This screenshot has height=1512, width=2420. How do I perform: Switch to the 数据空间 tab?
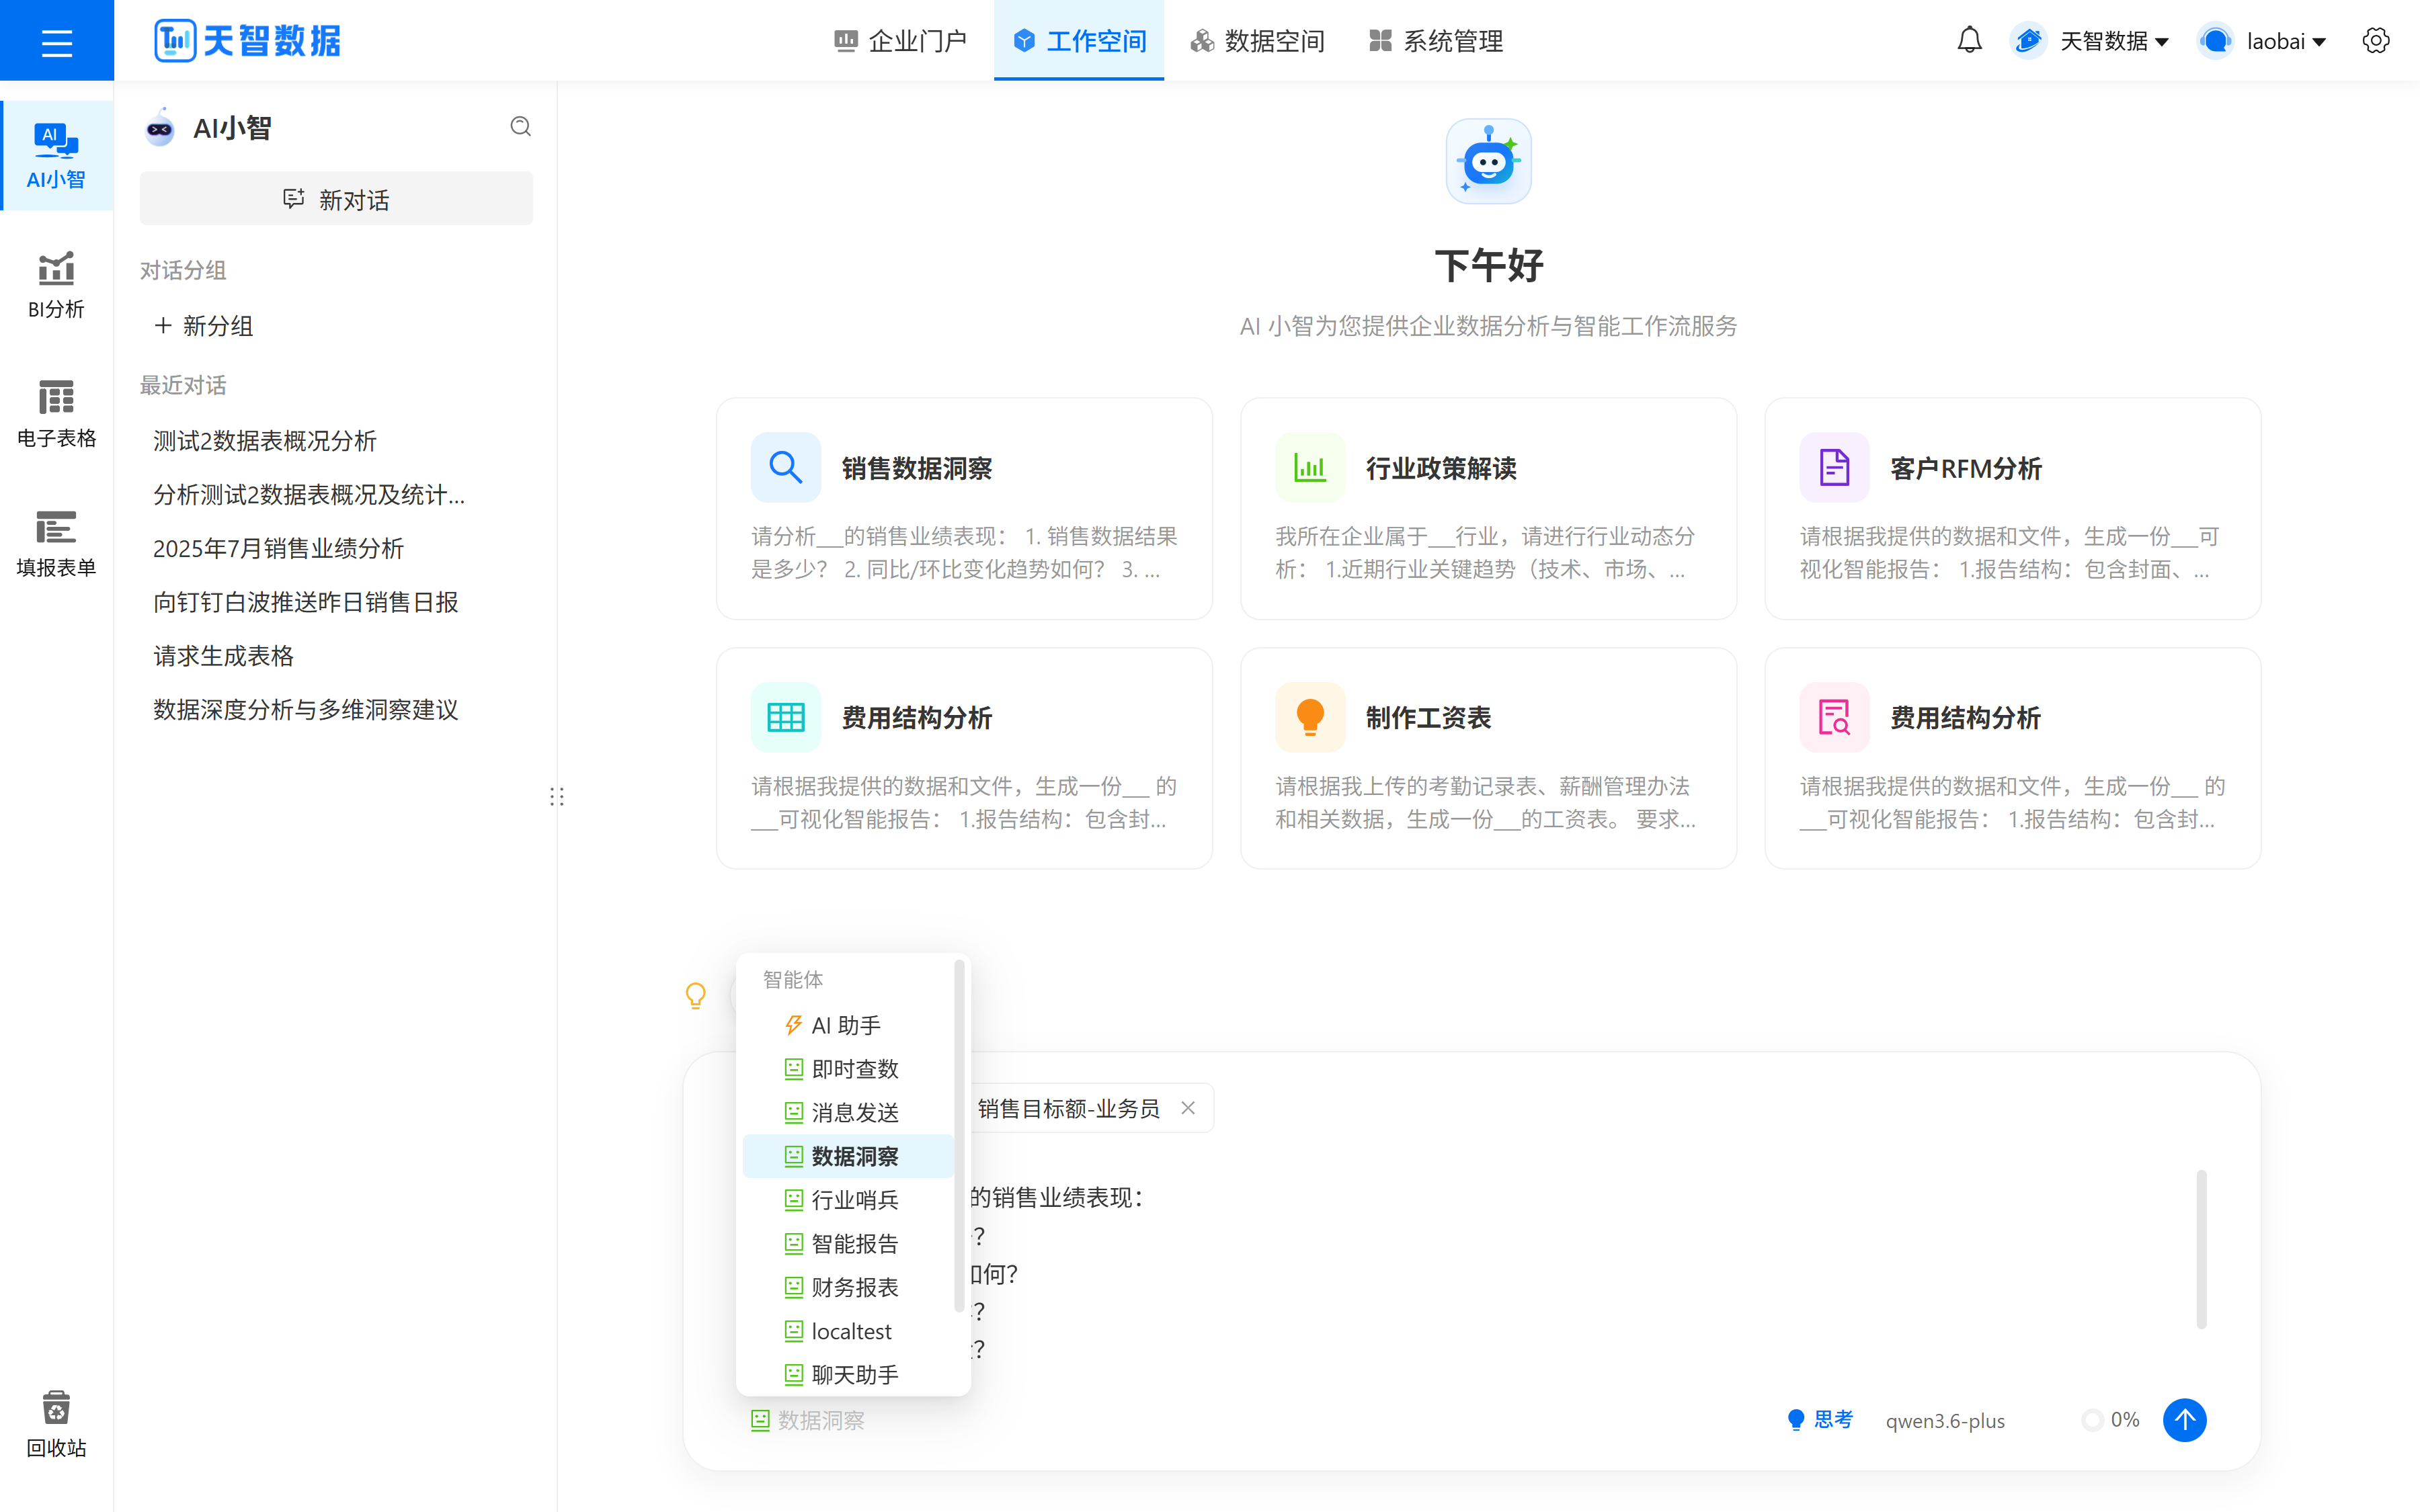1257,41
